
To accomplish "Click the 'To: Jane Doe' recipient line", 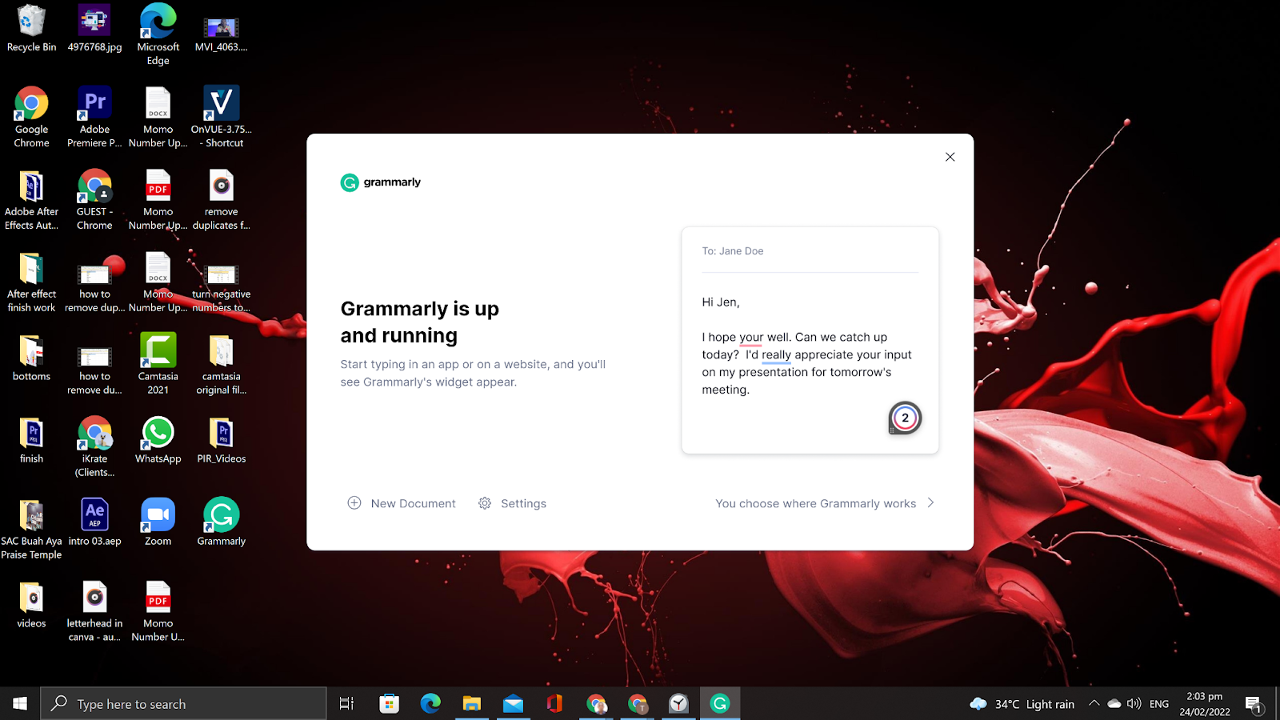I will coord(733,251).
